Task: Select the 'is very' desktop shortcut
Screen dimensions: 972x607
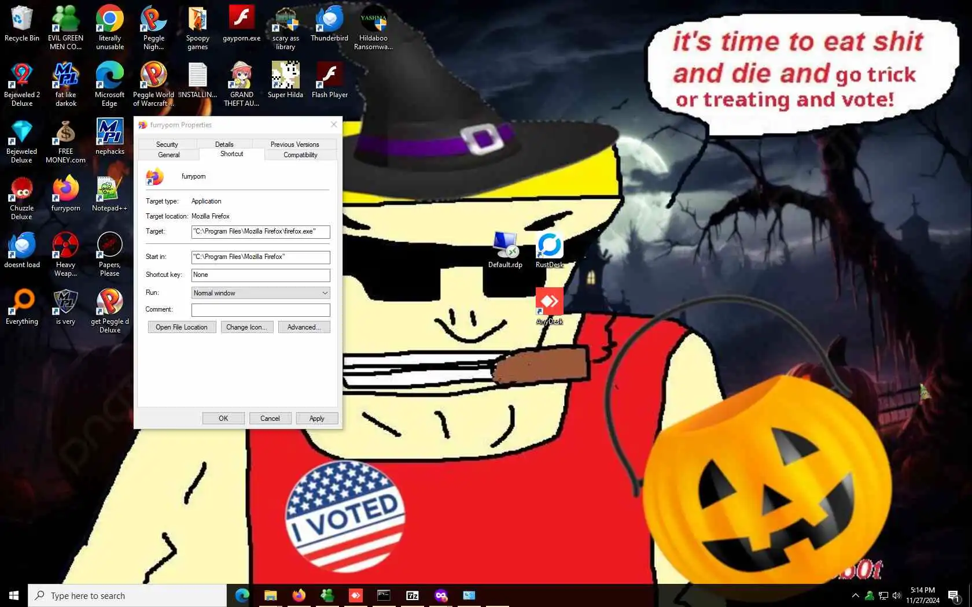Action: (65, 308)
